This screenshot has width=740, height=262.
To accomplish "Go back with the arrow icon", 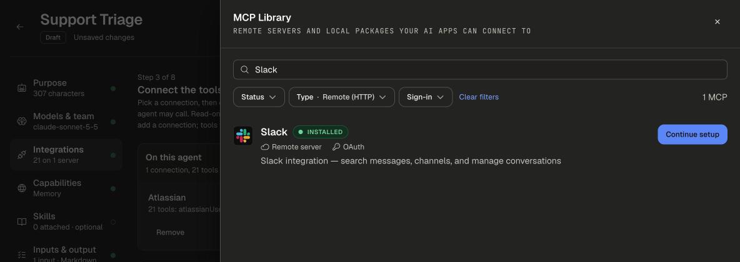I will (x=20, y=27).
